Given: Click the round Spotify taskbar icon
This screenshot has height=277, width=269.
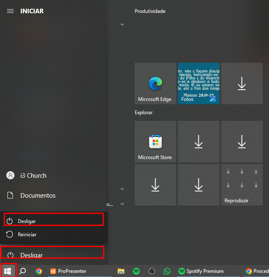Looking at the screenshot, I should 136,271.
